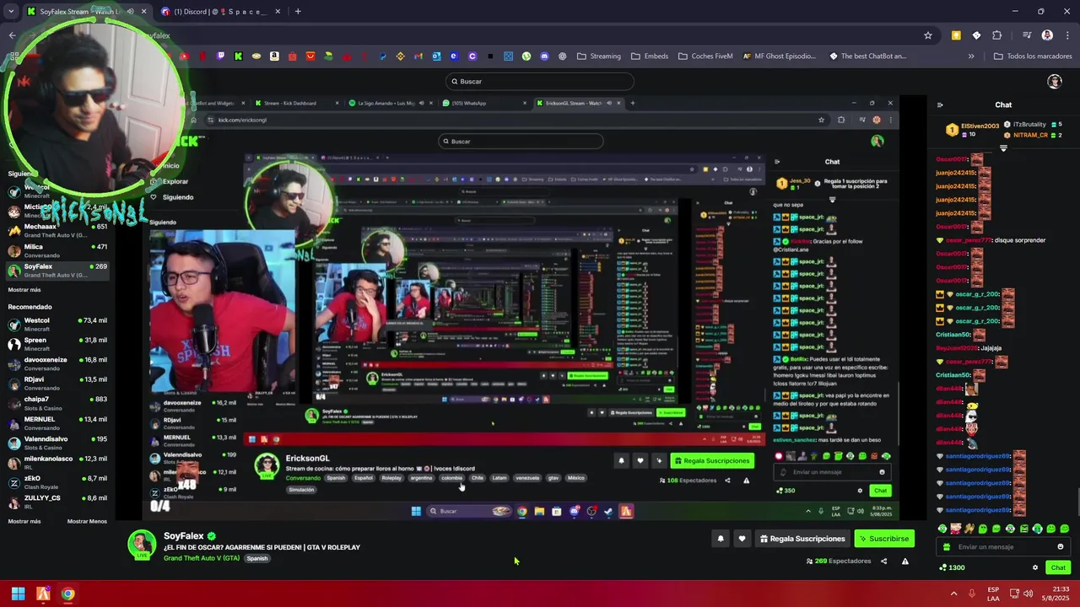Close the Discord tab
1080x607 pixels.
pos(276,12)
